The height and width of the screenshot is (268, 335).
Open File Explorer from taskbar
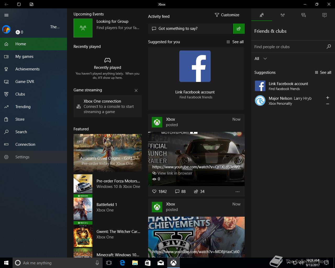[135, 263]
